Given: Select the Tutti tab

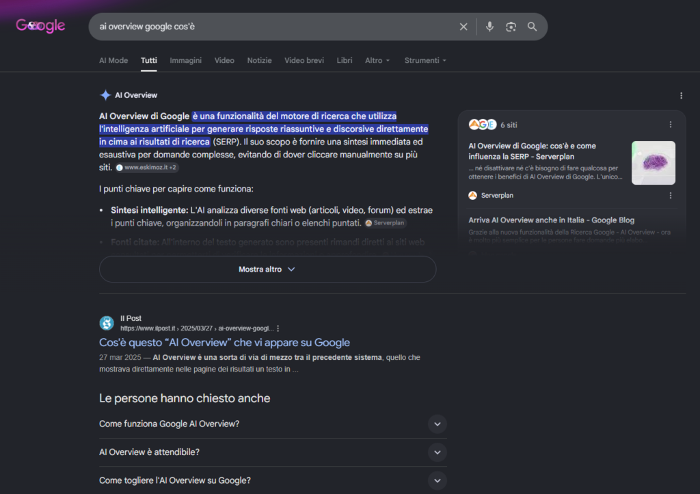Looking at the screenshot, I should [148, 60].
